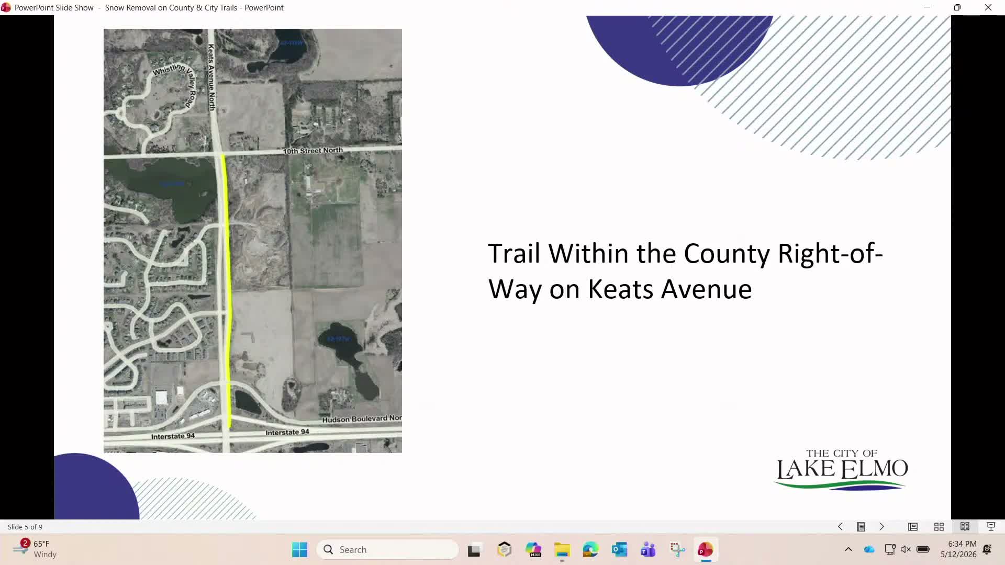Expand hidden system tray icons chevron
Screen dimensions: 1005x565
tap(848, 549)
